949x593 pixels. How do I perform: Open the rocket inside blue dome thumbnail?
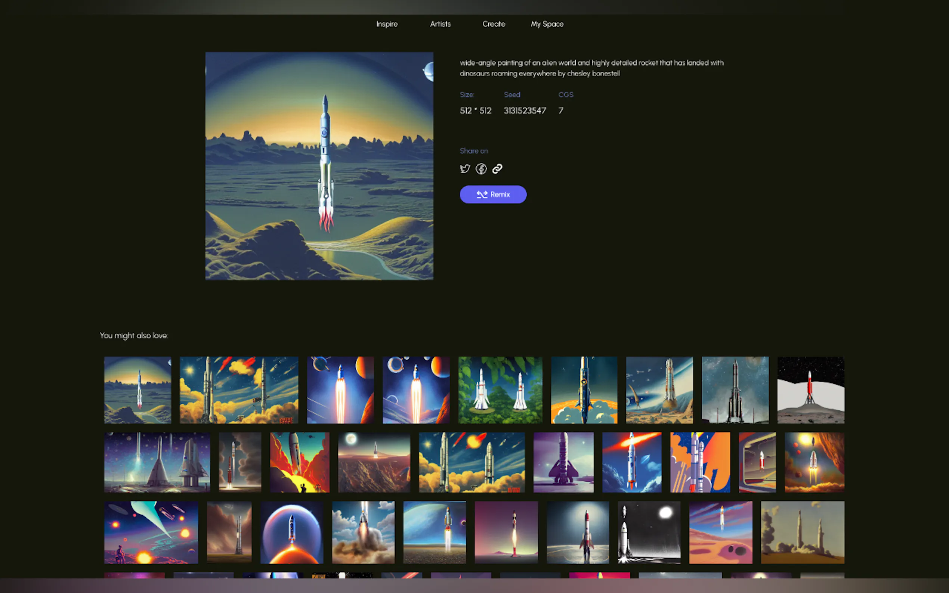(292, 532)
